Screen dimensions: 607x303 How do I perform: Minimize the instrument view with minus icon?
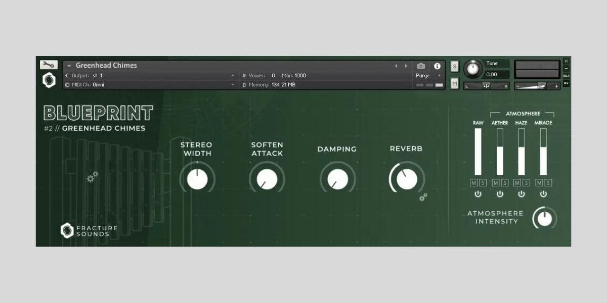click(566, 69)
